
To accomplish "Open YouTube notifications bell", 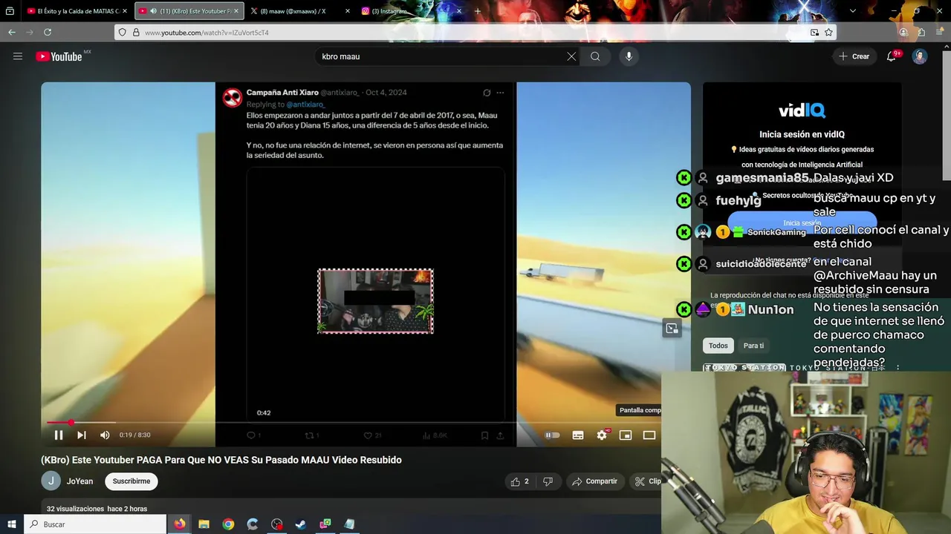I will click(x=892, y=56).
